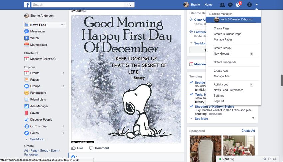Screen dimensions: 283x162
Task: Choose Create Ads from menu
Action: (x=221, y=71)
